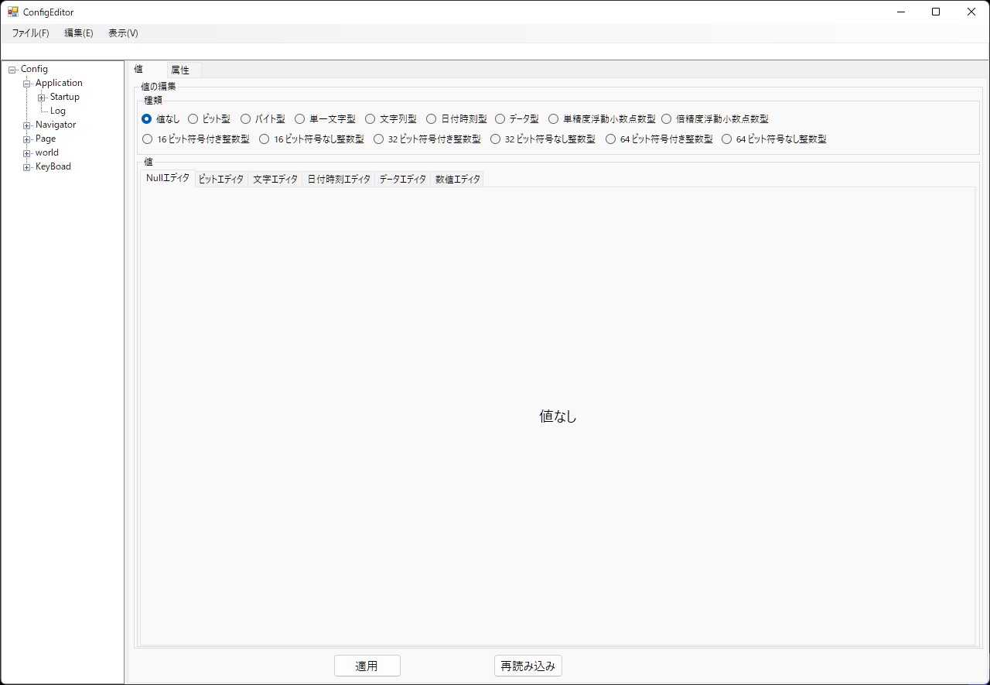Collapse the Config root tree node

click(x=12, y=70)
